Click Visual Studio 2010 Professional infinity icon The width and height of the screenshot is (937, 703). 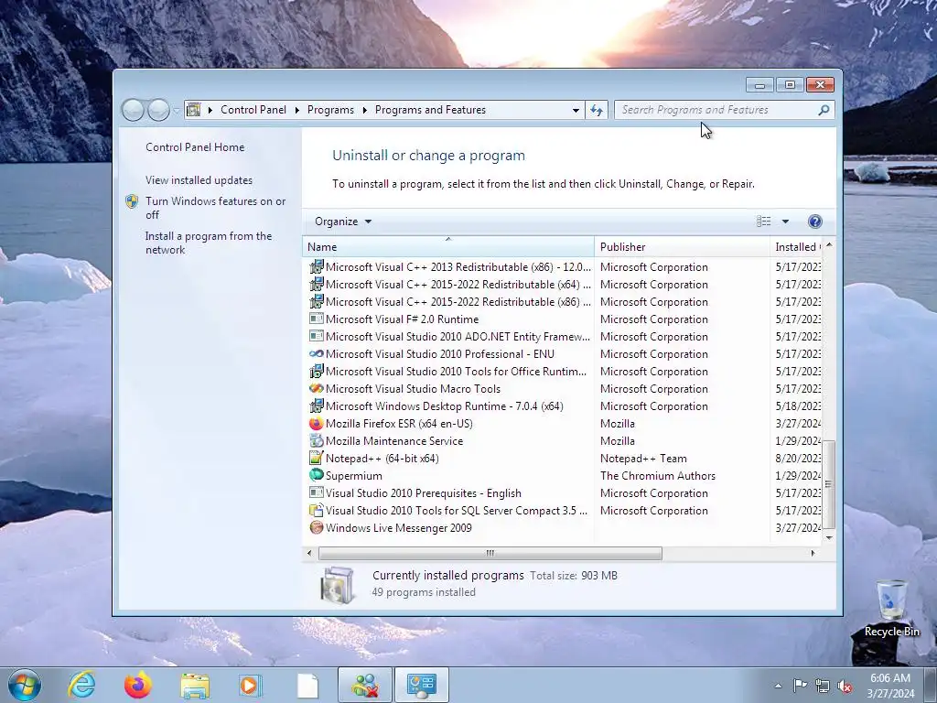[x=316, y=354]
